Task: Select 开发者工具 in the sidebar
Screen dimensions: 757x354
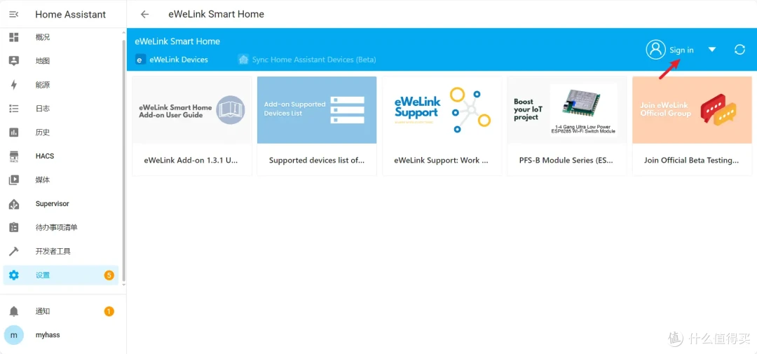Action: click(x=53, y=251)
